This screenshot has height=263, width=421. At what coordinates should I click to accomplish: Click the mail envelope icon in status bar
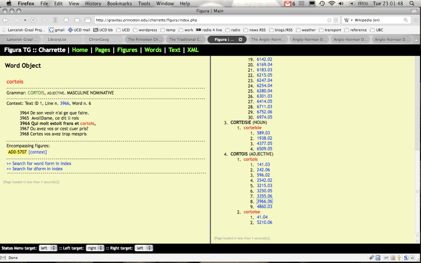click(378, 258)
